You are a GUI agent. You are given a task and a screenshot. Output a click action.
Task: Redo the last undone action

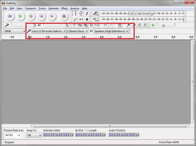[111, 25]
